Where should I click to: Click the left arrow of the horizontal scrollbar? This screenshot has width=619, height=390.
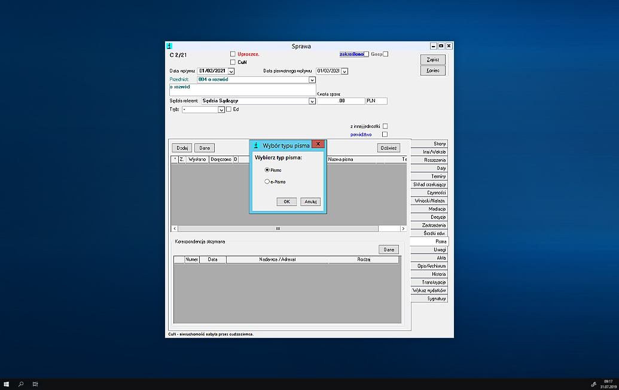175,228
